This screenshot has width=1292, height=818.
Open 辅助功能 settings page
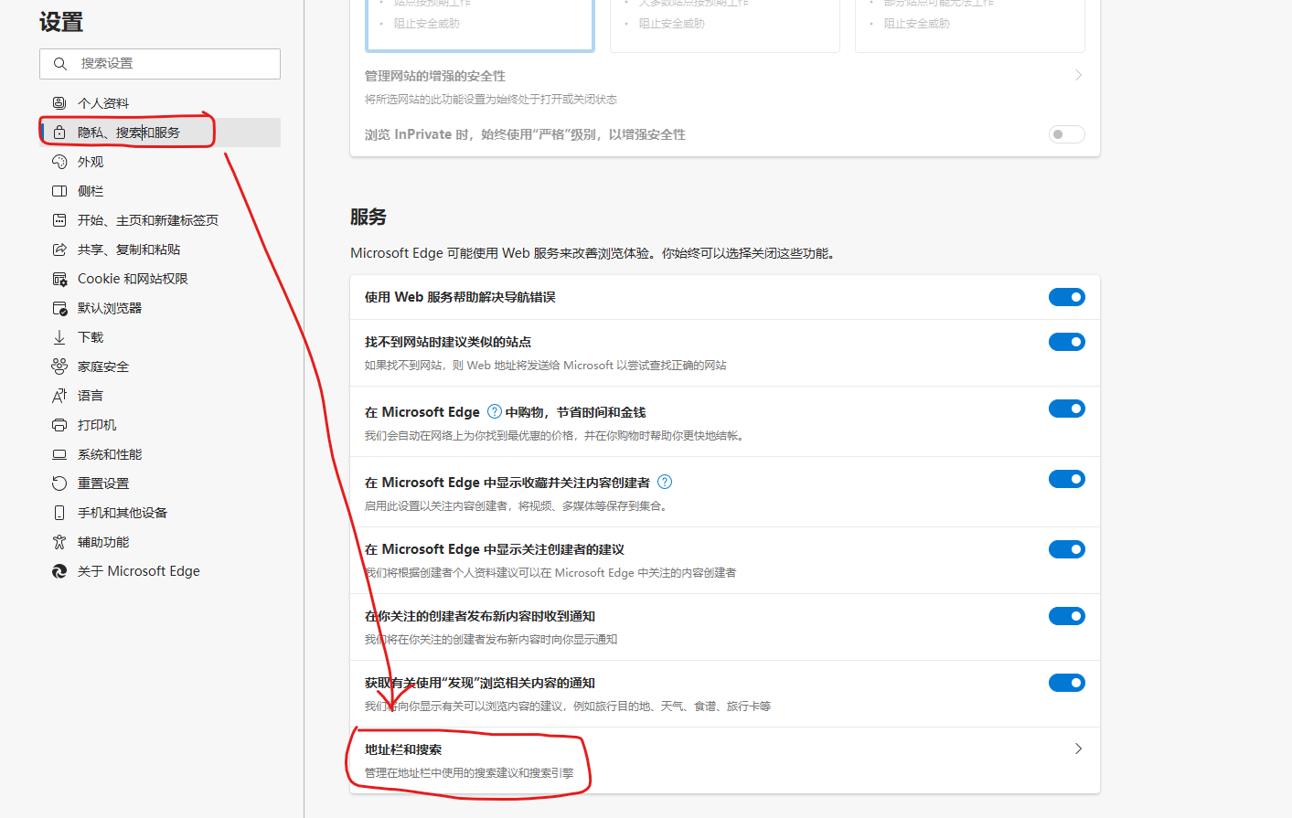coord(160,542)
